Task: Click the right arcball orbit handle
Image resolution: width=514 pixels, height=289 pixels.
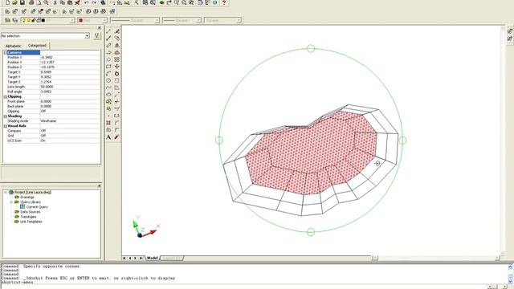Action: tap(403, 140)
